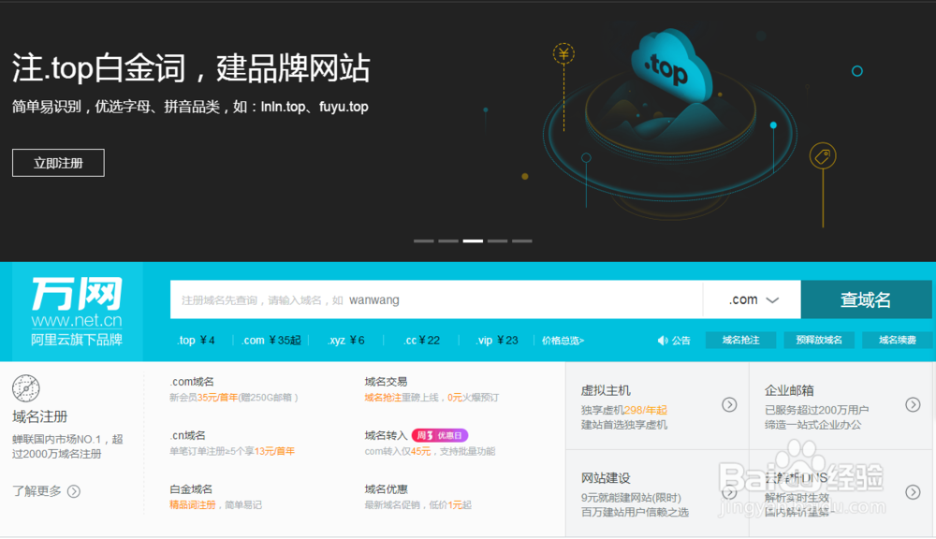Viewport: 936px width, 539px height.
Task: Click the 阿里云旗下品牌 text
Action: coord(77,340)
